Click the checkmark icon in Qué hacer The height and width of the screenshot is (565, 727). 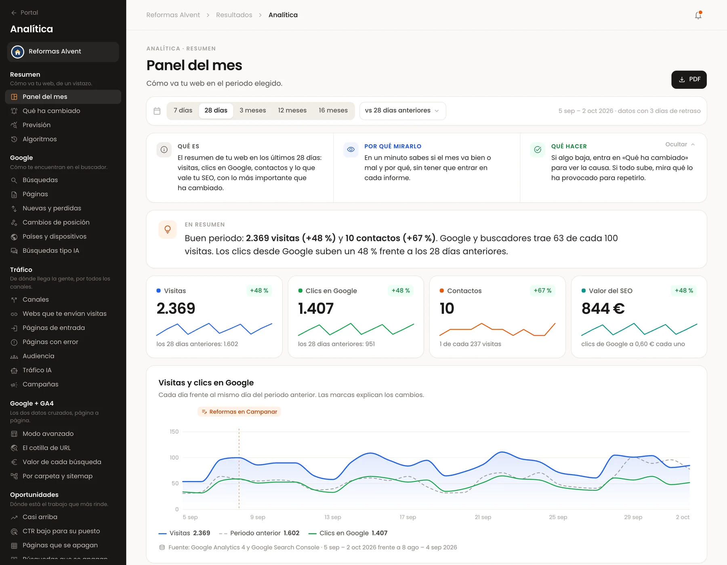tap(538, 150)
